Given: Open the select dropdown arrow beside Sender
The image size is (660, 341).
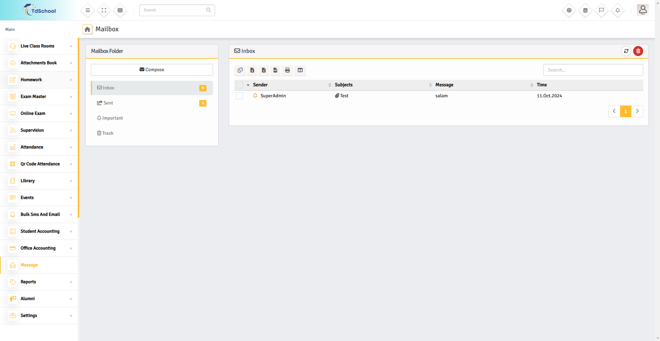Looking at the screenshot, I should click(248, 85).
